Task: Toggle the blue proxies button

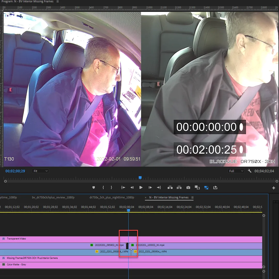Action: coord(206,188)
